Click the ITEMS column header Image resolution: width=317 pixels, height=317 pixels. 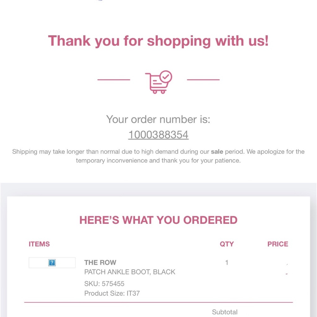(x=39, y=244)
